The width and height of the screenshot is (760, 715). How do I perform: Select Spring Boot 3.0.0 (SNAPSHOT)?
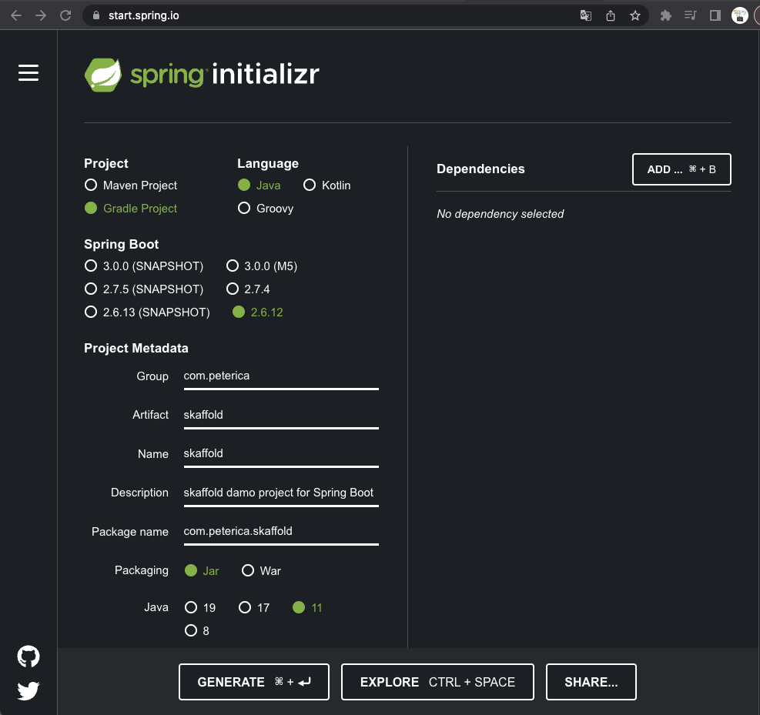click(144, 266)
